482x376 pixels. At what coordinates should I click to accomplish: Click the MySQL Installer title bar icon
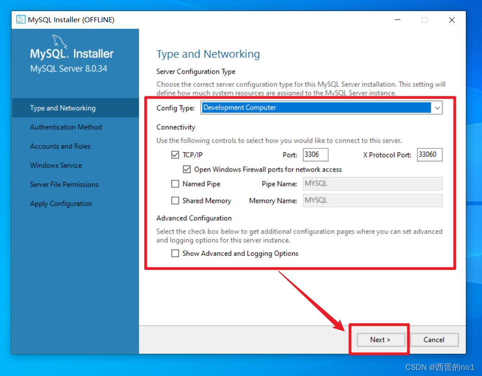(20, 19)
